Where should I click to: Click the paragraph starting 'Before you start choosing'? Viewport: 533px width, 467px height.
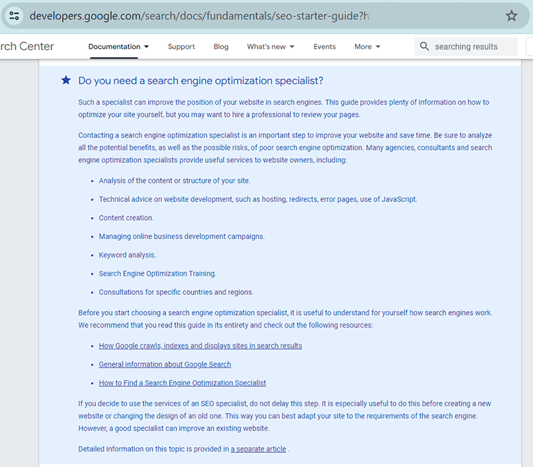(285, 319)
